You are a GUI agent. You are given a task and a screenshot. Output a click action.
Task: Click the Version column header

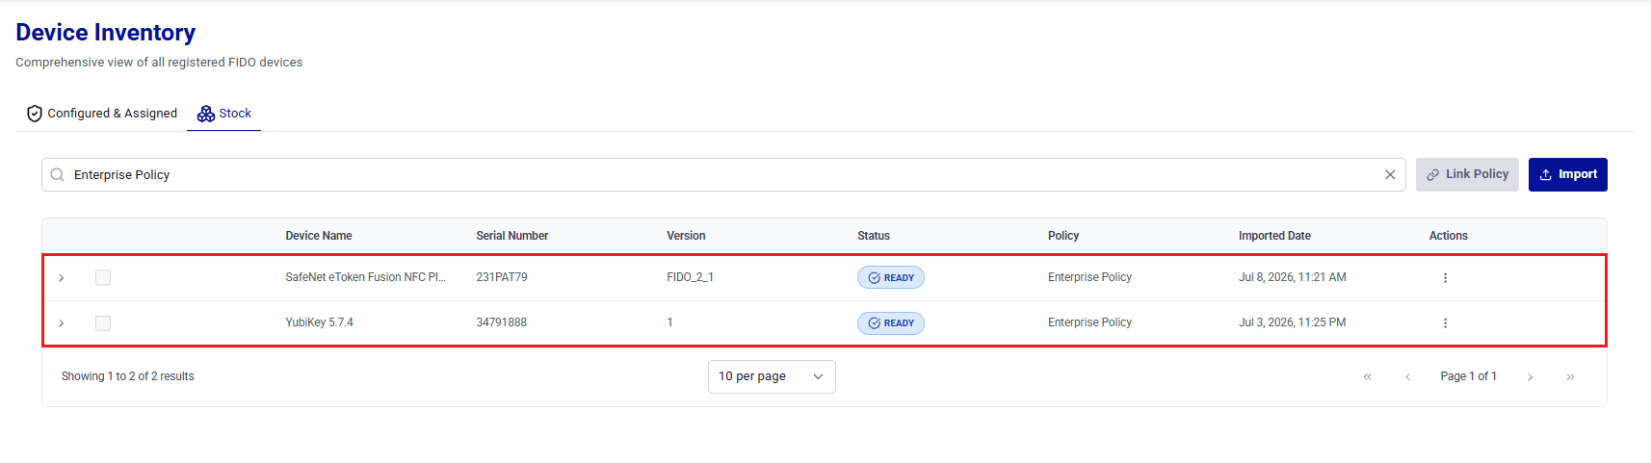click(x=686, y=236)
